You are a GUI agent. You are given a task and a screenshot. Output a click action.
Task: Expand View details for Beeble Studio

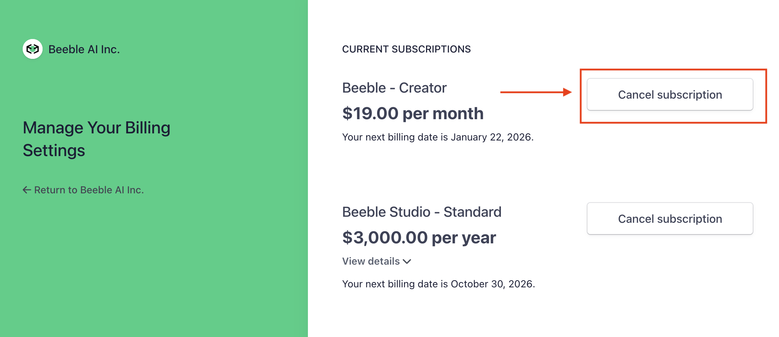[371, 261]
